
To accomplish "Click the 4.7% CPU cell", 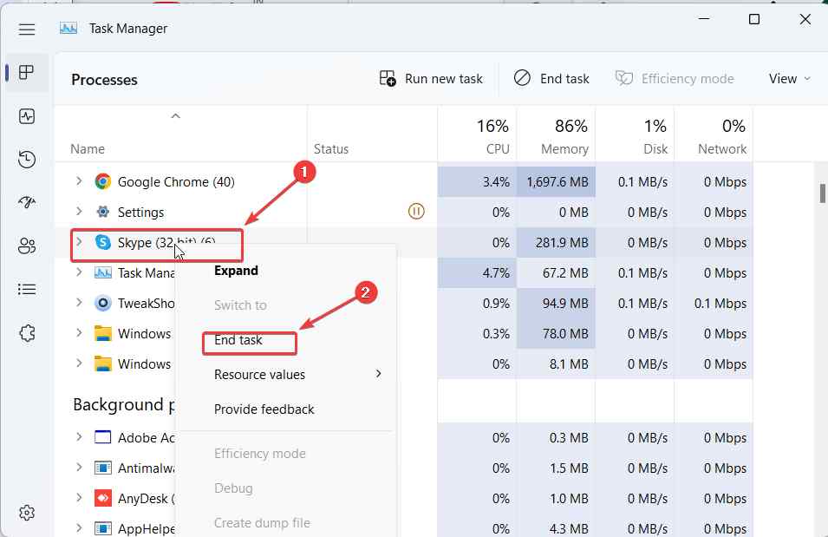I will [x=477, y=272].
